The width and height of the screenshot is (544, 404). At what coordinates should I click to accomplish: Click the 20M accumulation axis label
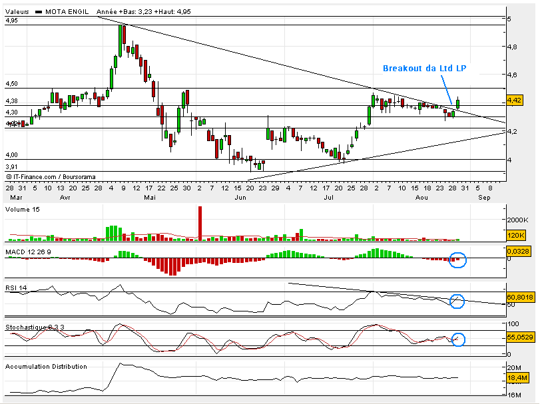514,368
